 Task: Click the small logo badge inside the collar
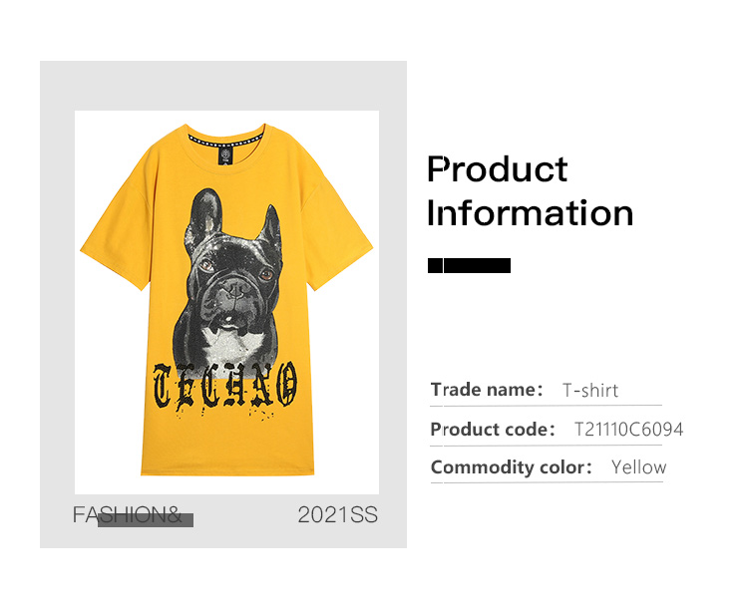pyautogui.click(x=225, y=156)
